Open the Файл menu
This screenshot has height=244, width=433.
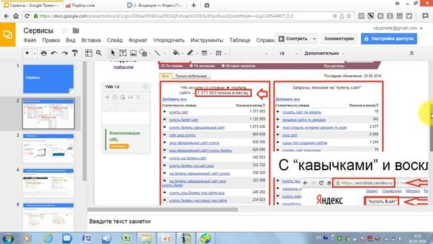point(30,41)
